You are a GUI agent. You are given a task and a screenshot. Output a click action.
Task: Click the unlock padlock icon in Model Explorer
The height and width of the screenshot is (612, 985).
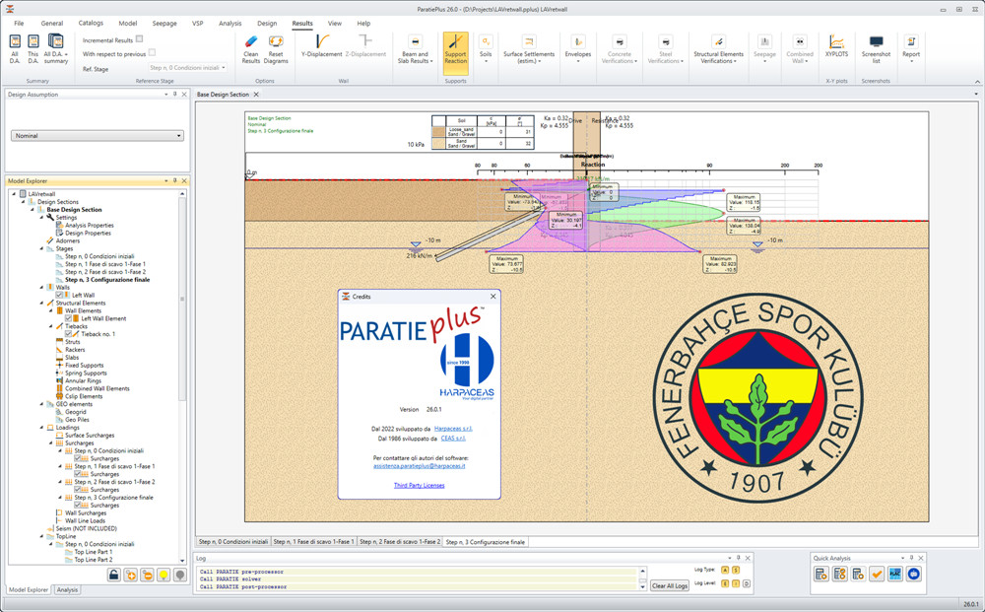tap(113, 575)
